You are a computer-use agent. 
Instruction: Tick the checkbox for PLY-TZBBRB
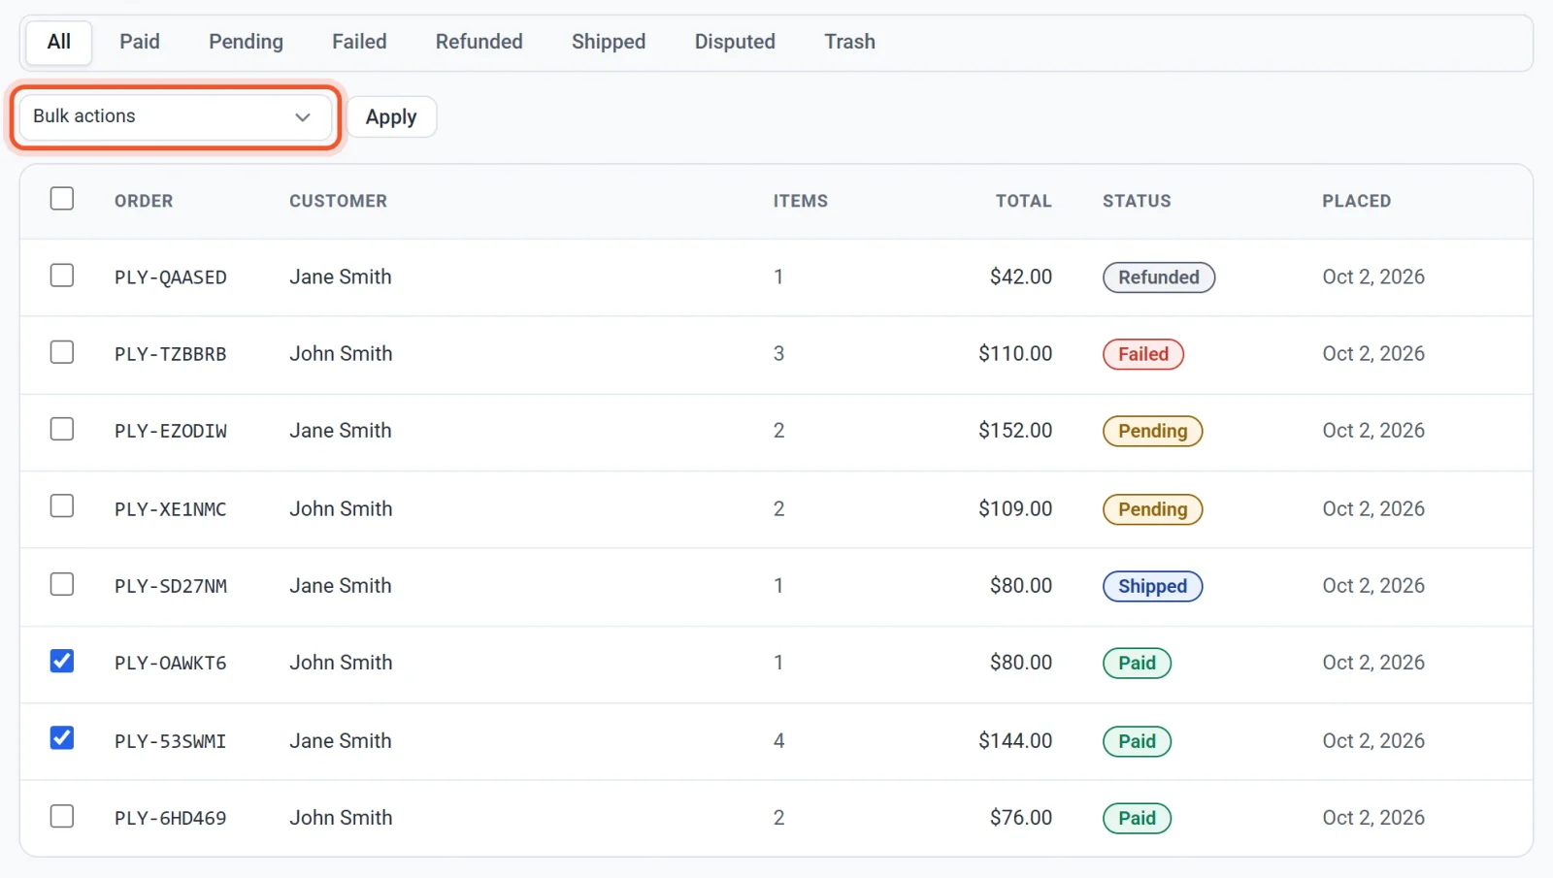(x=62, y=352)
